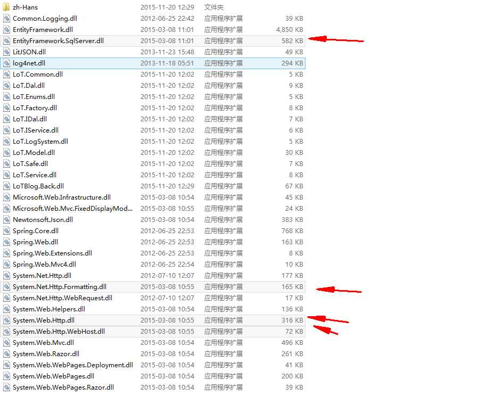Click the 582 KB size value
This screenshot has width=479, height=420.
[x=292, y=40]
